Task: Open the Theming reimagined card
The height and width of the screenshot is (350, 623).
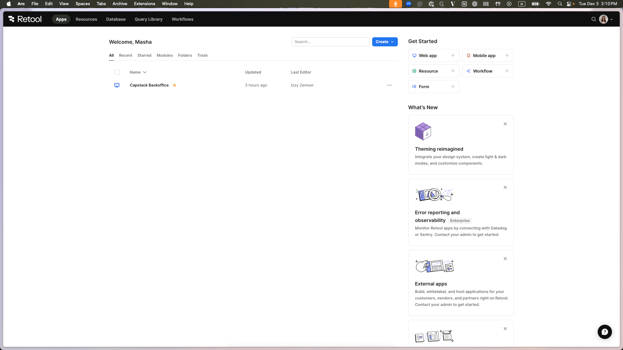Action: [461, 145]
